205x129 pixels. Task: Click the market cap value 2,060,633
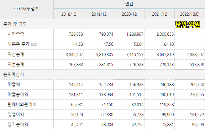pos(165,34)
